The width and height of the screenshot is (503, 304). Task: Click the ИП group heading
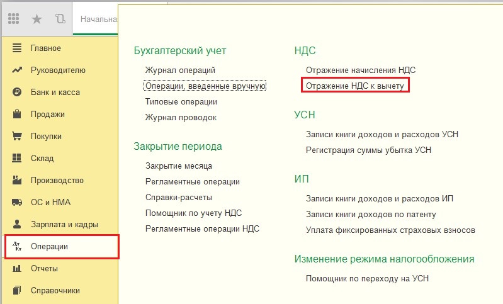[x=302, y=179]
